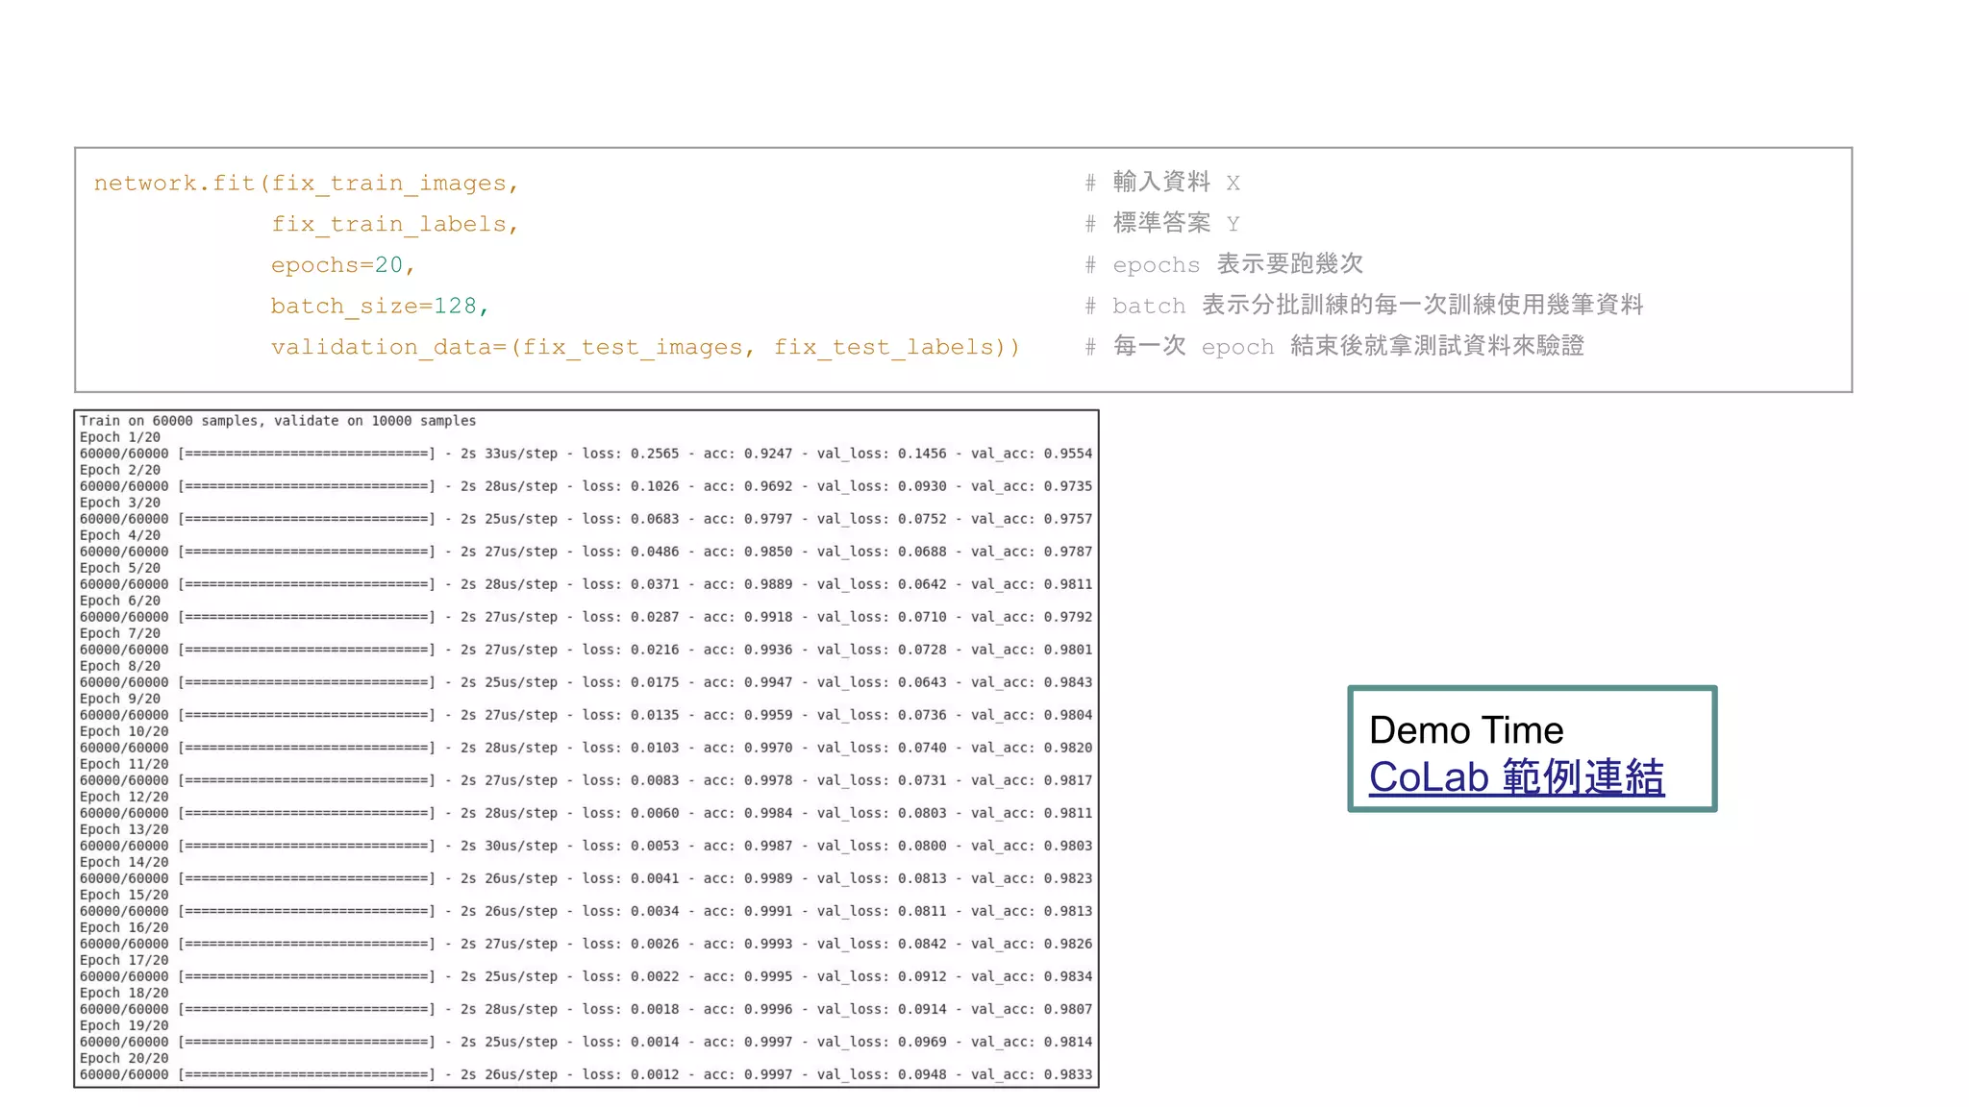Viewport: 1969px width, 1107px height.
Task: Click 'Epoch 9/20' label
Action: (x=120, y=699)
